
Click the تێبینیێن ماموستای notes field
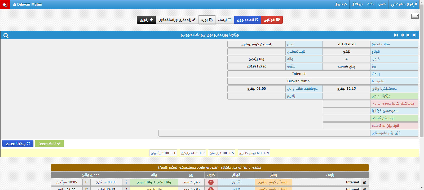coord(264,133)
